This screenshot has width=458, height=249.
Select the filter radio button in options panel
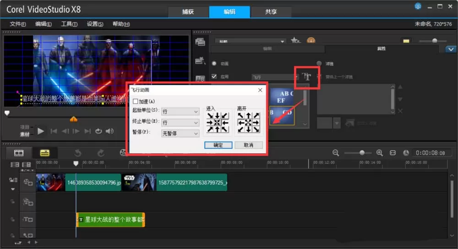pyautogui.click(x=319, y=63)
